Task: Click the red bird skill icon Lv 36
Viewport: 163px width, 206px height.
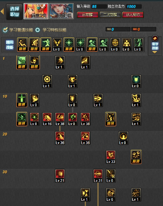Action: coord(60,138)
